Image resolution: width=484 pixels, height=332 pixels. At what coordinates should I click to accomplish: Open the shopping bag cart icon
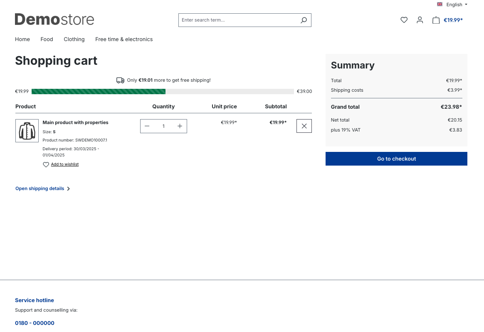[436, 20]
